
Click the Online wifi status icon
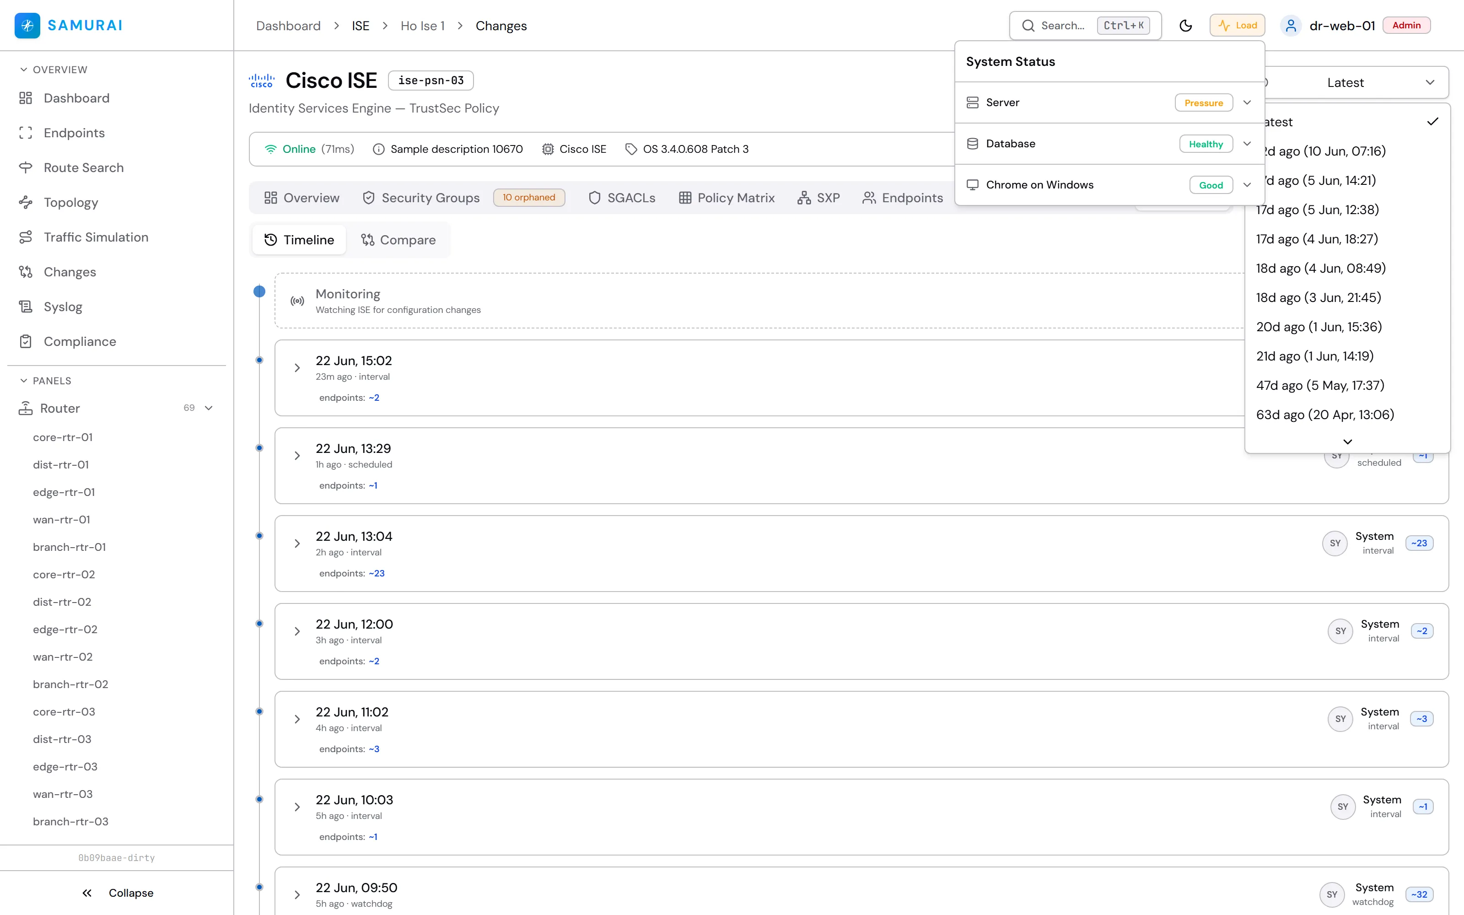(x=270, y=149)
